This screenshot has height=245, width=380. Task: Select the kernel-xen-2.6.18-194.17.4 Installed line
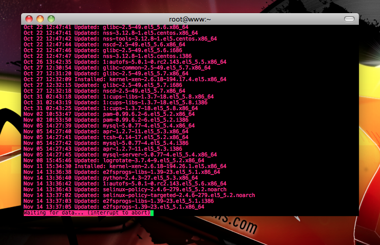pos(125,80)
